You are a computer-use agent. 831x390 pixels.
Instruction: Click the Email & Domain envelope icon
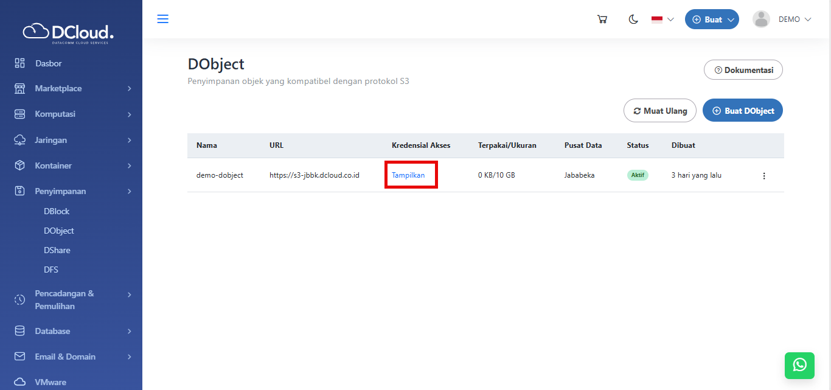point(20,357)
